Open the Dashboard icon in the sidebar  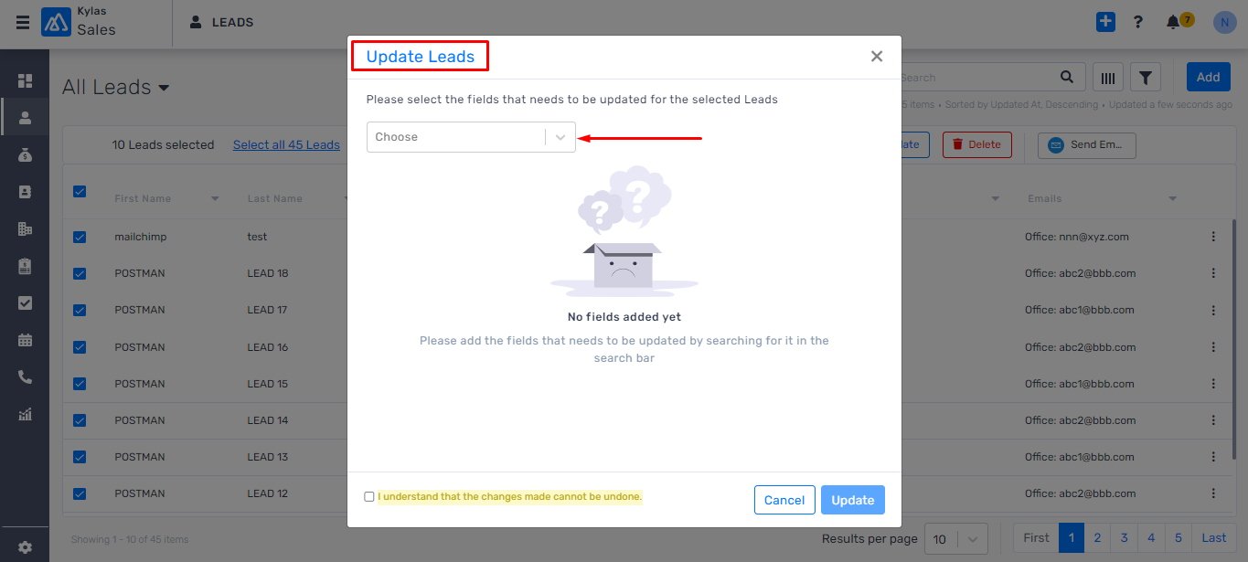click(x=25, y=80)
